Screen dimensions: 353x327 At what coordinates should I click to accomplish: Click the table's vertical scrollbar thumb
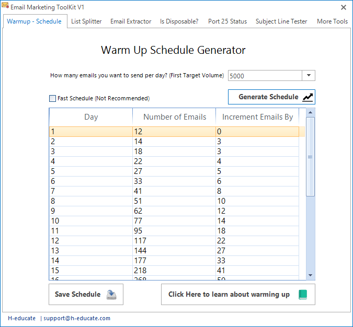point(311,157)
